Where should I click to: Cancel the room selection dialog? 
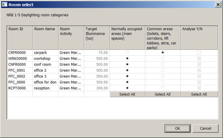tap(205, 128)
